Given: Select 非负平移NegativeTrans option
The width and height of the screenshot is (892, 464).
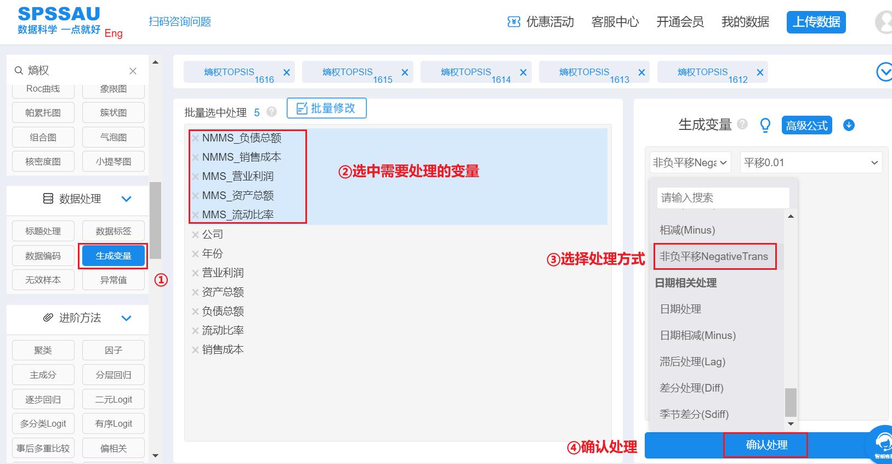Looking at the screenshot, I should (714, 257).
